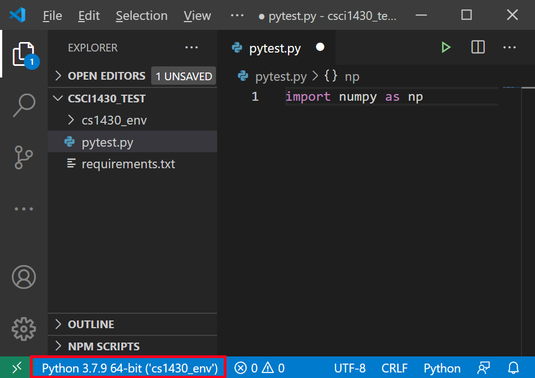535x378 pixels.
Task: Click CRLF to change line endings
Action: click(394, 367)
